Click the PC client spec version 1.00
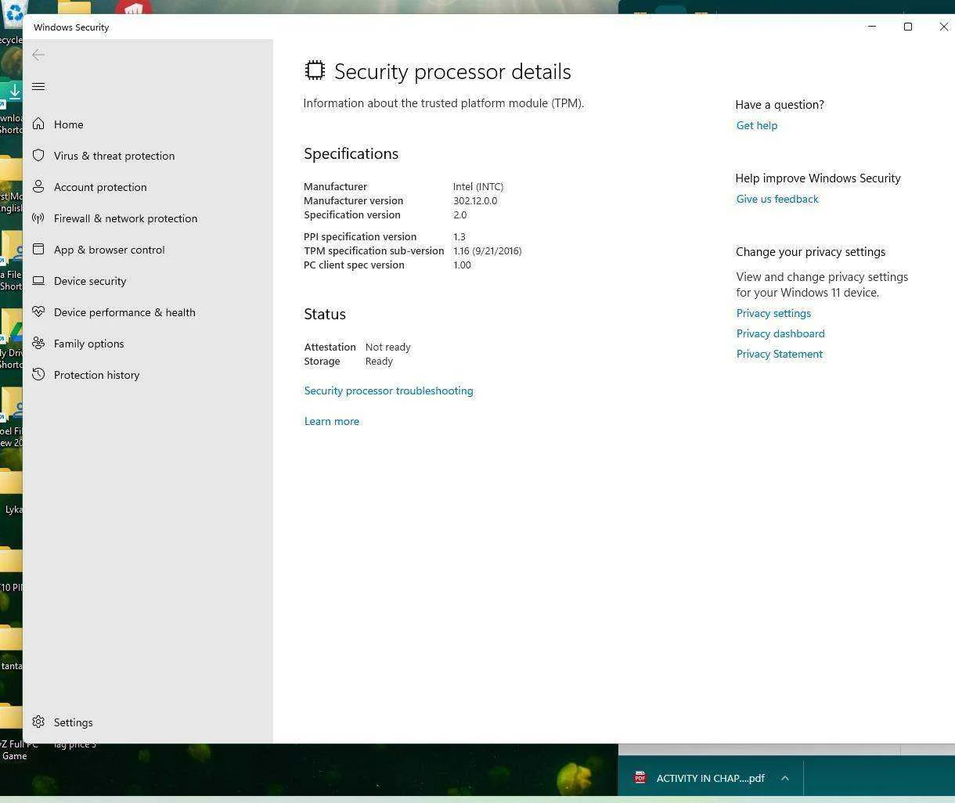Image resolution: width=955 pixels, height=803 pixels. pos(462,265)
